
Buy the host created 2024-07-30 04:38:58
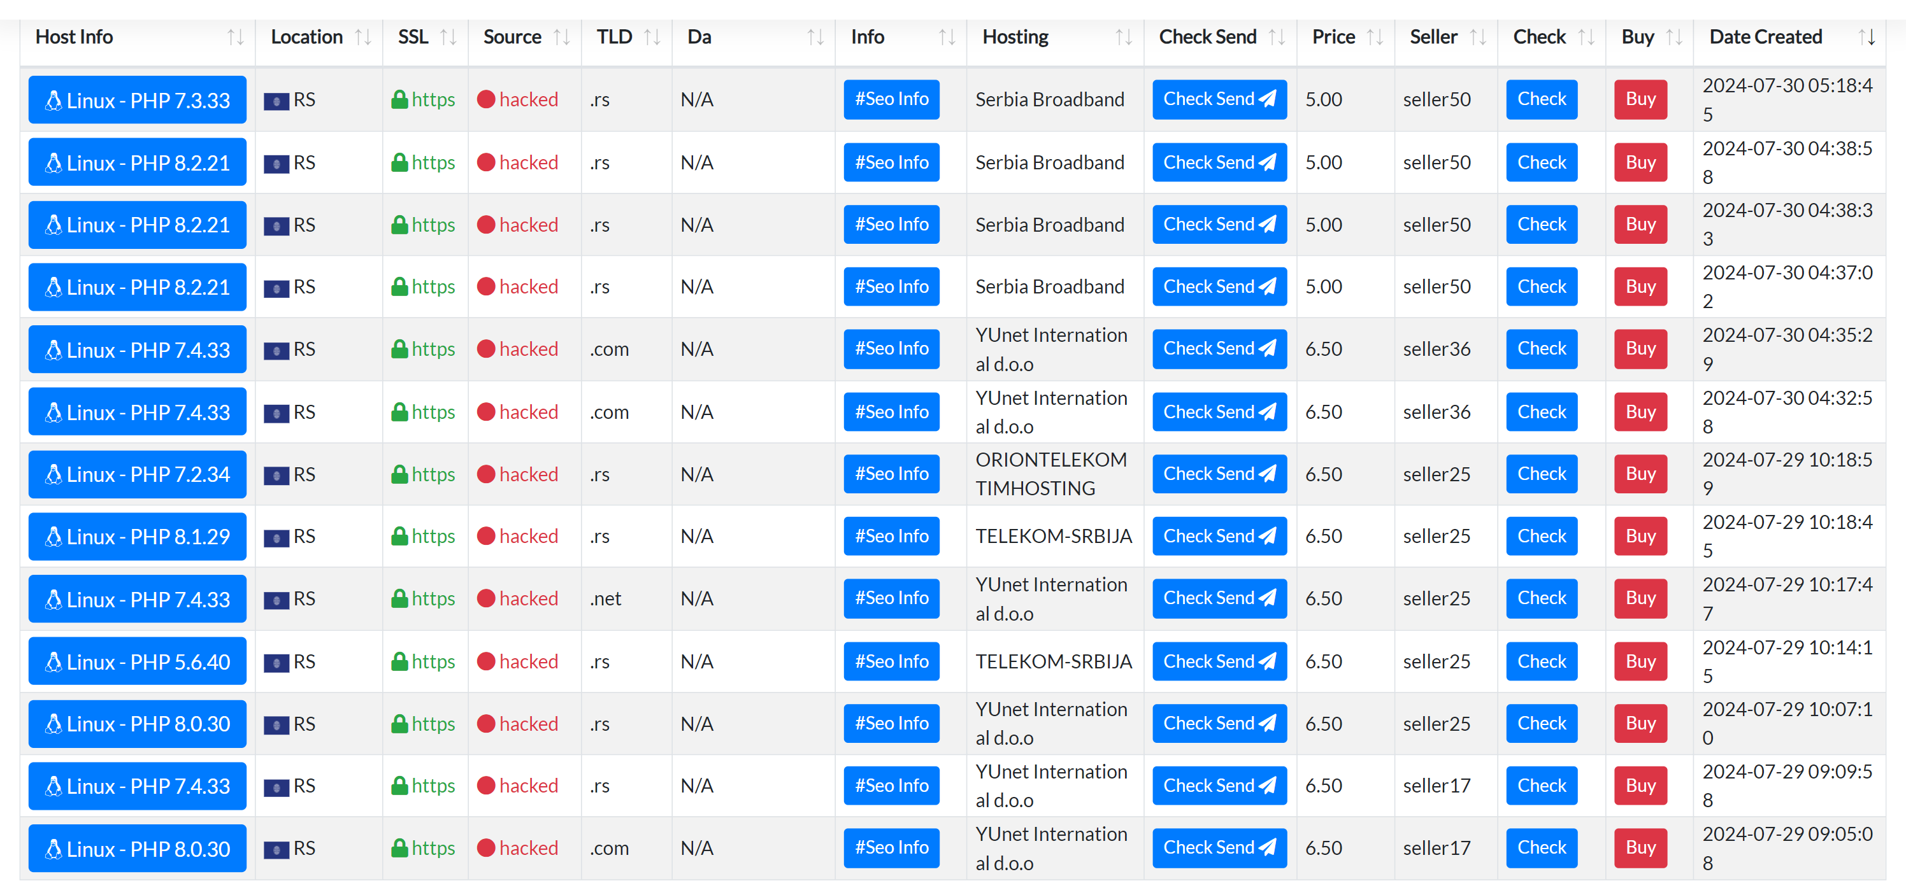coord(1640,162)
